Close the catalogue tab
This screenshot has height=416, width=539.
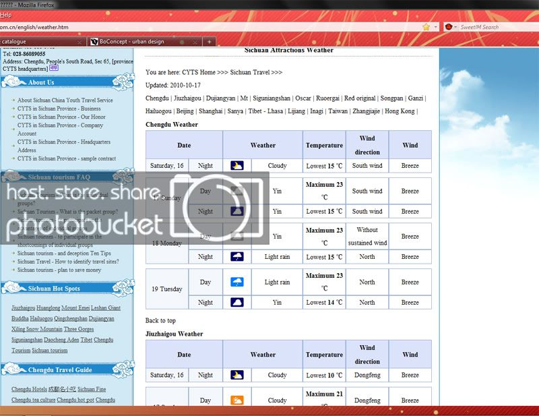point(80,42)
